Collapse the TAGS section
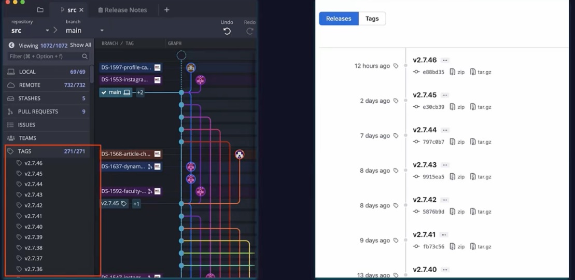 click(46, 151)
